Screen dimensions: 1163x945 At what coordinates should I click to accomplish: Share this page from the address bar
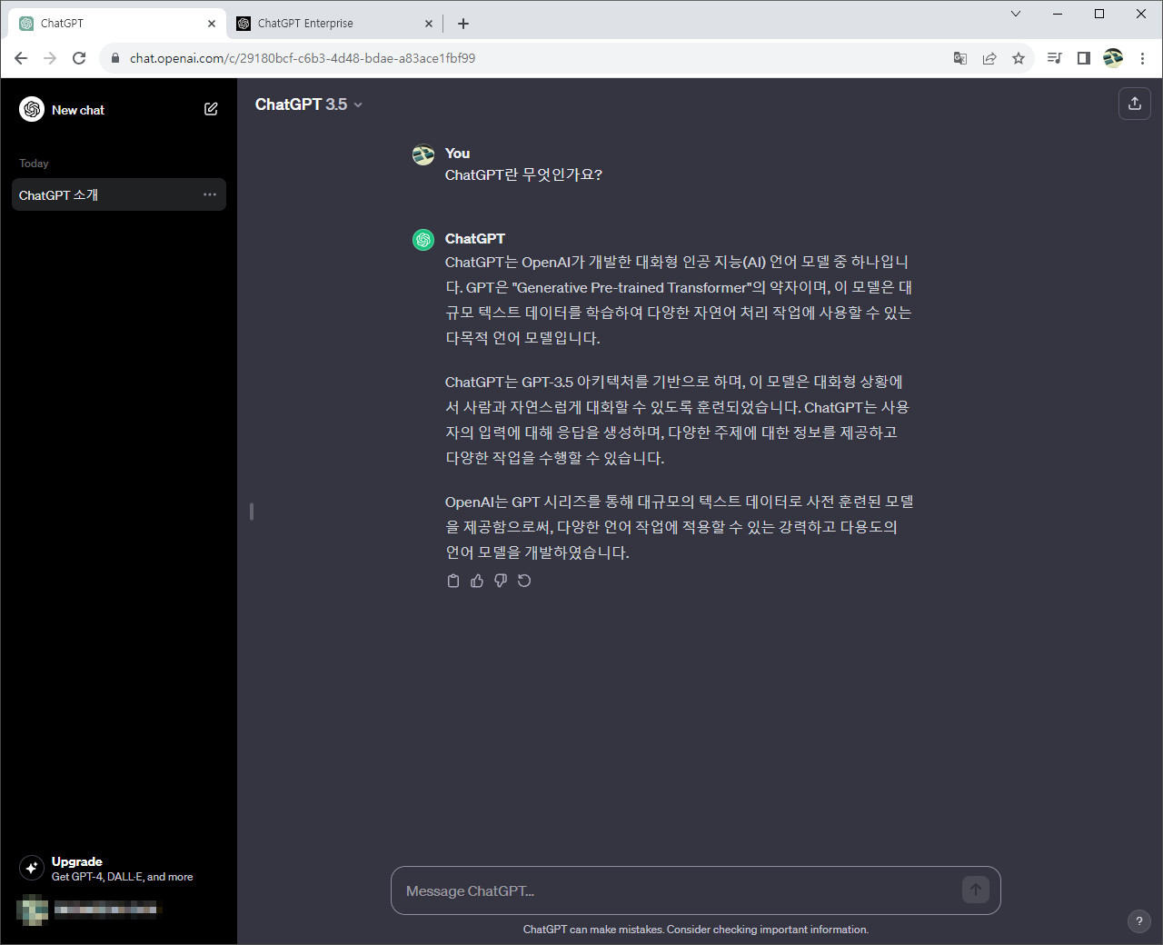(x=989, y=58)
